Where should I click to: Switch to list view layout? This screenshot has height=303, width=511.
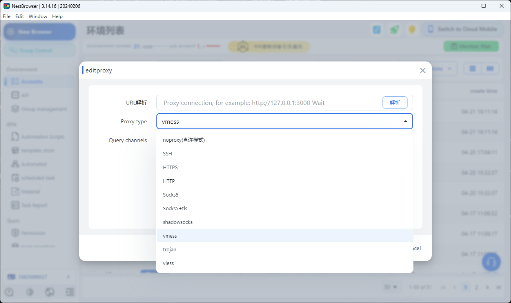[x=472, y=68]
